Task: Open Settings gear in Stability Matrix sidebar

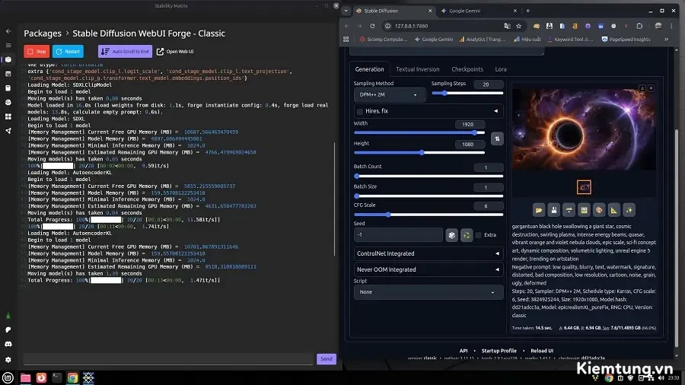Action: coord(8,360)
